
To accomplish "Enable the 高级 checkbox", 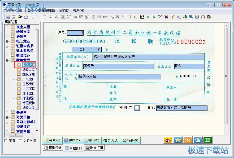I will 6,141.
